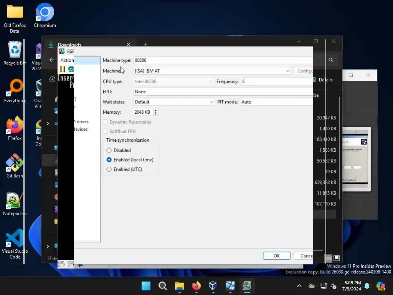Image resolution: width=393 pixels, height=295 pixels.
Task: Click the New plus icon in File Explorer
Action: pos(52,80)
